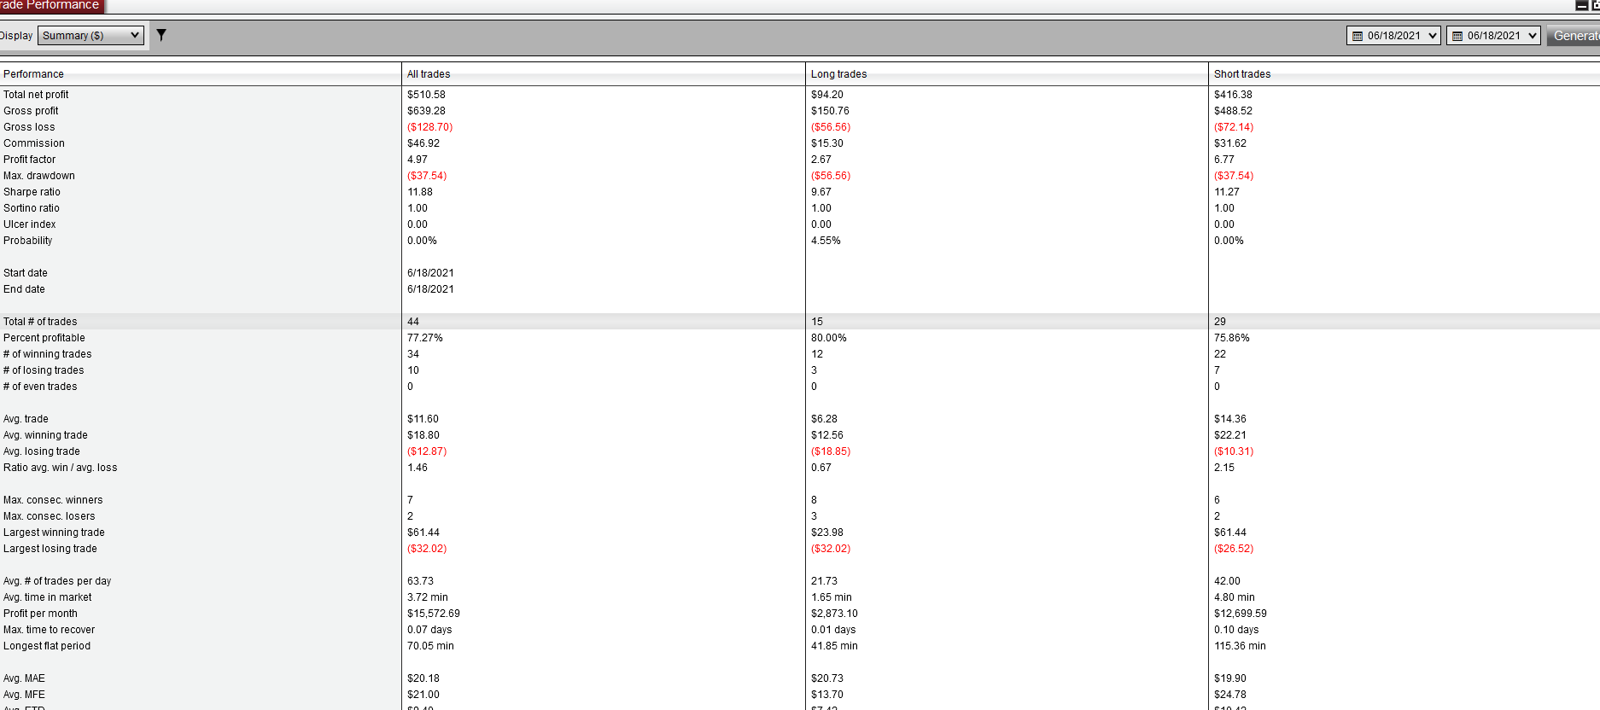Click All trades percent profitable 77.27%

(424, 338)
